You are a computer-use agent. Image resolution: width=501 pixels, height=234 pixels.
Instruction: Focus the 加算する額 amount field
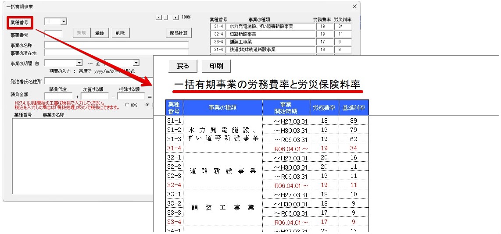[95, 96]
